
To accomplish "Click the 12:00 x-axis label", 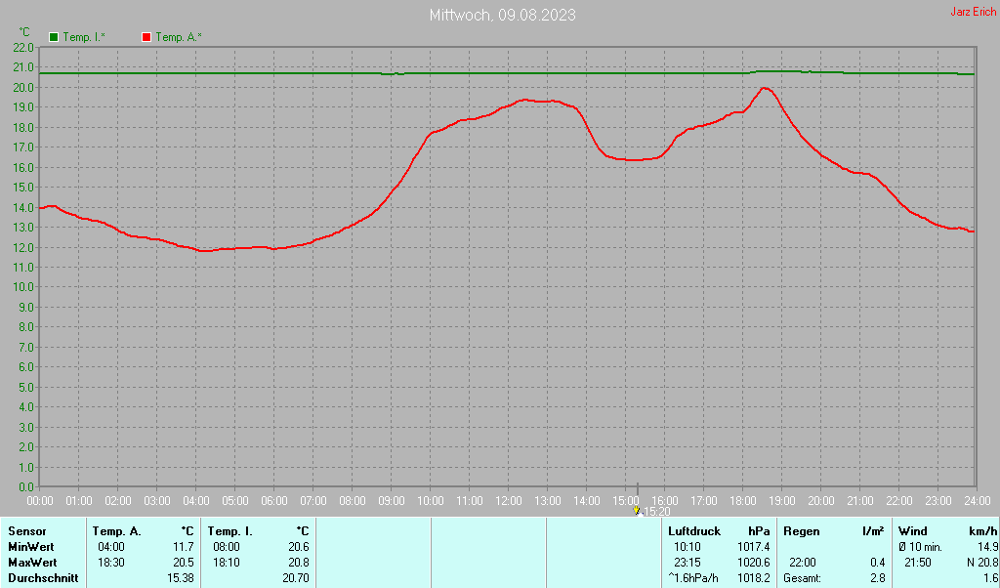I will [x=508, y=501].
